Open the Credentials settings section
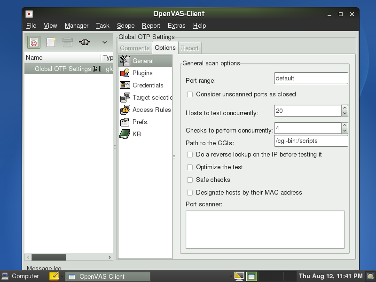This screenshot has height=282, width=376. (148, 85)
